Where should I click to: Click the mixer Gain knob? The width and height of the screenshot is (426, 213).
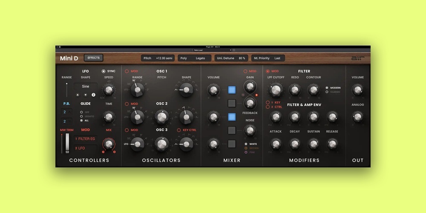(x=250, y=86)
